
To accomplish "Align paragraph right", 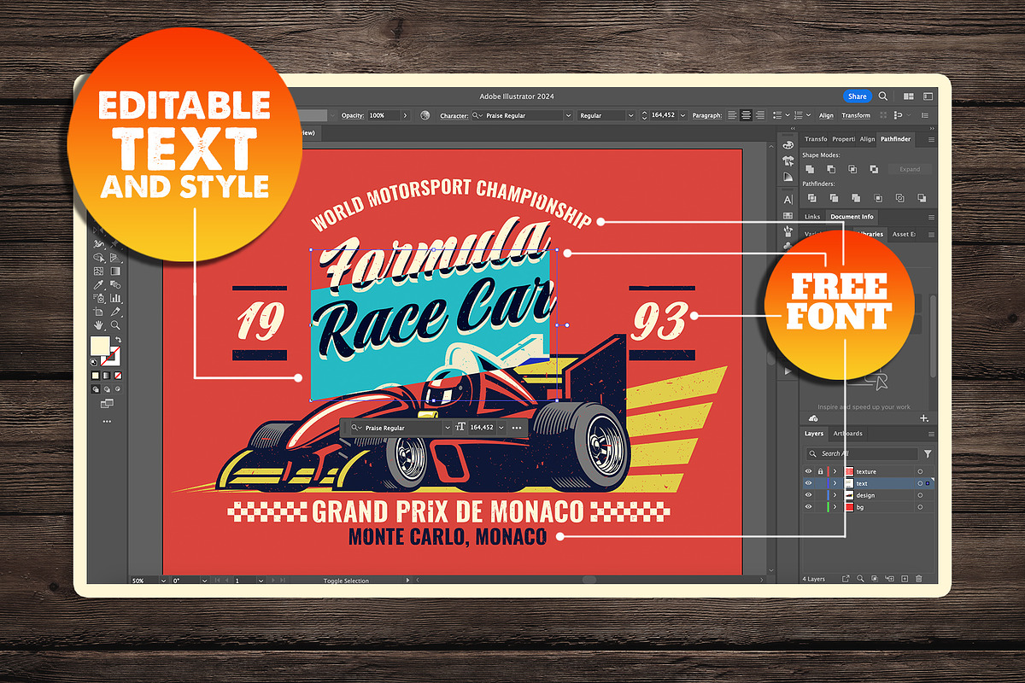I will (760, 115).
